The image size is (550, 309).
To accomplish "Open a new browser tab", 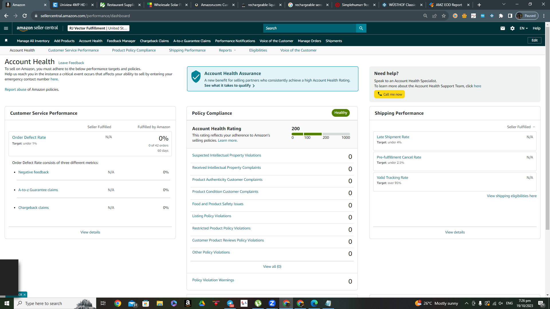I will click(x=479, y=5).
